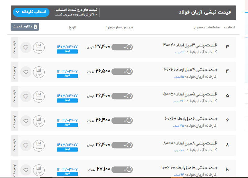This screenshot has height=178, width=248.
Task: Click the تاریخ column header
Action: (x=73, y=28)
